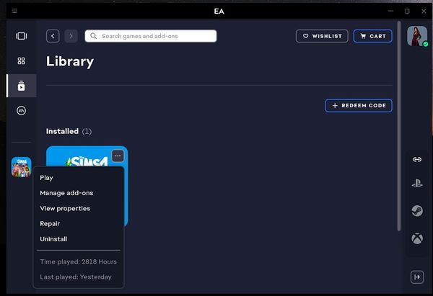Click the Installed (1) section heading
Viewport: 433px width, 296px height.
tap(69, 132)
